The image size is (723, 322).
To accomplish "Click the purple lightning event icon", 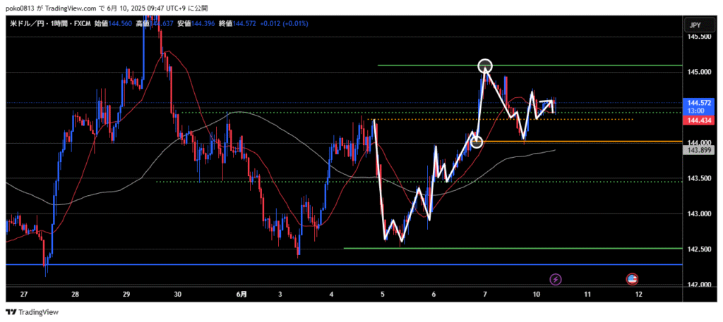I will click(x=556, y=279).
